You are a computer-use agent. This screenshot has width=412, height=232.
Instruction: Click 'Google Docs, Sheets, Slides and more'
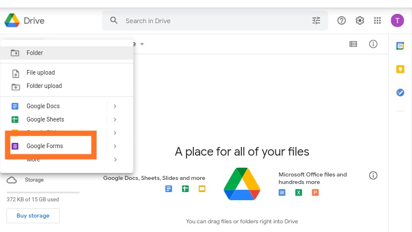click(x=154, y=178)
